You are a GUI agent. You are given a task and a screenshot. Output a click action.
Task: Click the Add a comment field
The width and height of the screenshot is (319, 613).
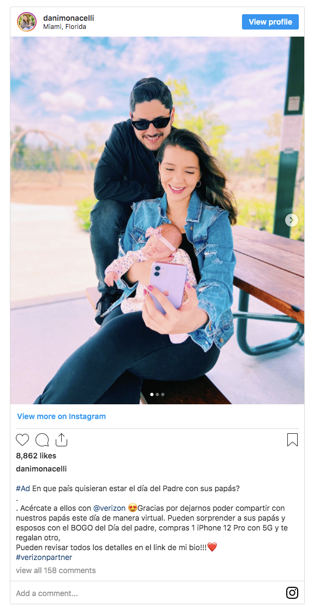click(149, 593)
